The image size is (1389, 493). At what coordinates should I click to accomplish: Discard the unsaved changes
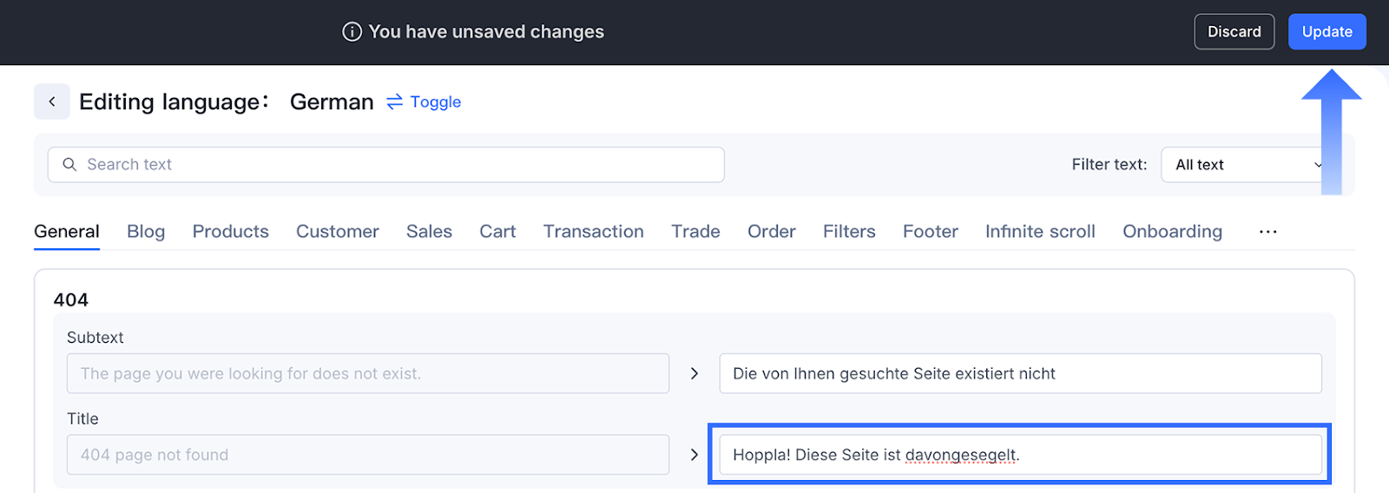click(1234, 32)
